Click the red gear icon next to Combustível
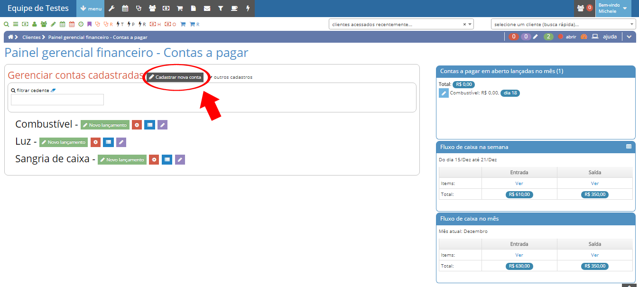Image resolution: width=639 pixels, height=287 pixels. [137, 125]
